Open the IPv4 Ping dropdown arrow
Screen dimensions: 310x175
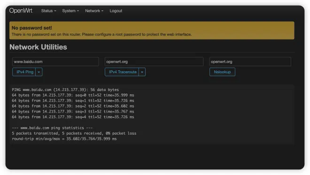(x=39, y=72)
